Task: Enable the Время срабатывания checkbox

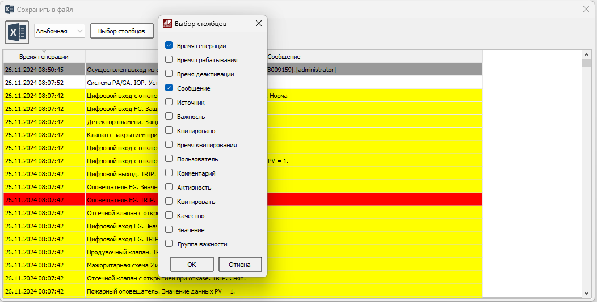Action: coord(169,60)
